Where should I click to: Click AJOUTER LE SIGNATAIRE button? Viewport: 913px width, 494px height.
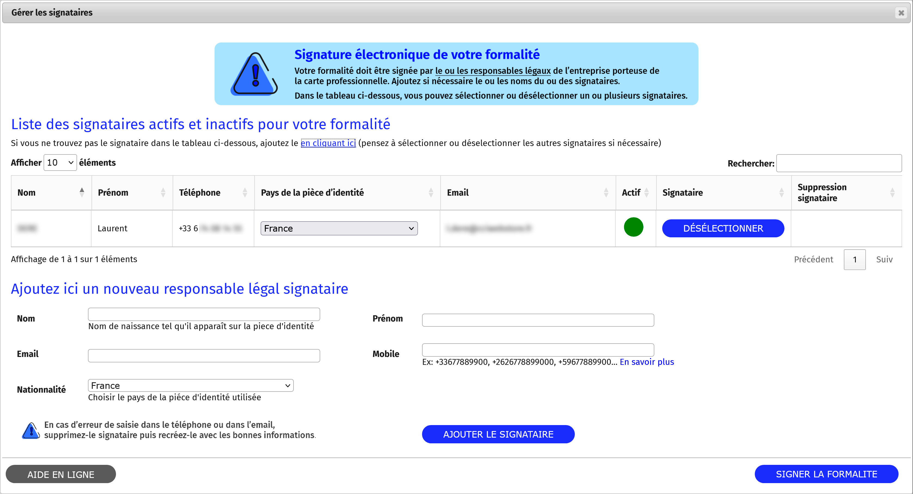498,434
